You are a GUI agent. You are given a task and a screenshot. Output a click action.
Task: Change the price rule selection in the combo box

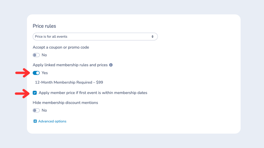95,36
